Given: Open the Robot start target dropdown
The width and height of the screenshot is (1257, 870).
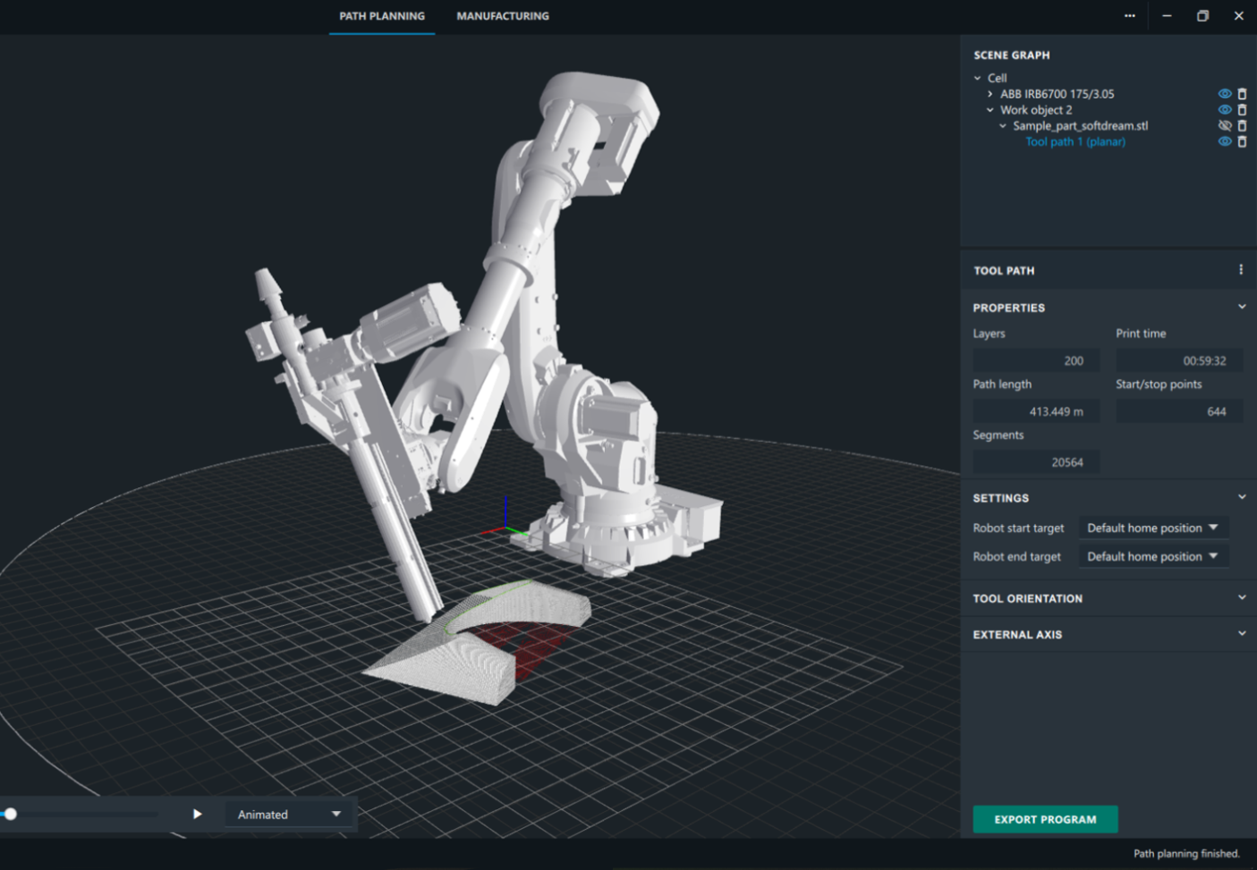Looking at the screenshot, I should [1153, 528].
